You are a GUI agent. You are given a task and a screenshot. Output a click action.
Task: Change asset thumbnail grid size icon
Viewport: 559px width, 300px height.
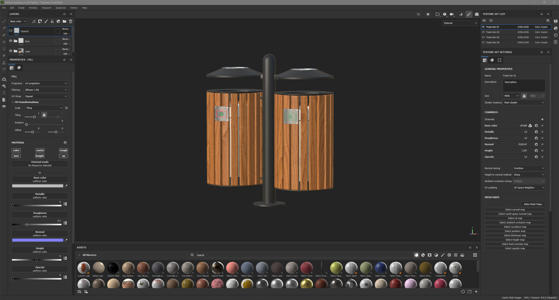475,255
